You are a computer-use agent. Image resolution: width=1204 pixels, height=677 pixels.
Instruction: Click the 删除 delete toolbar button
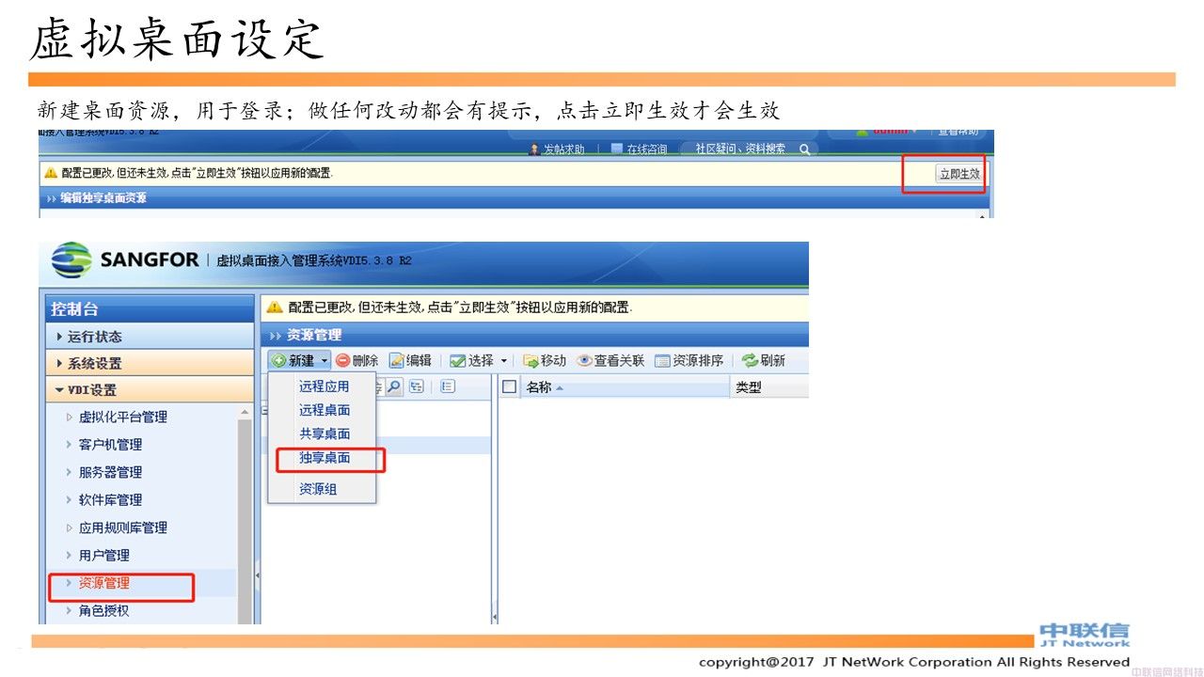click(x=357, y=361)
